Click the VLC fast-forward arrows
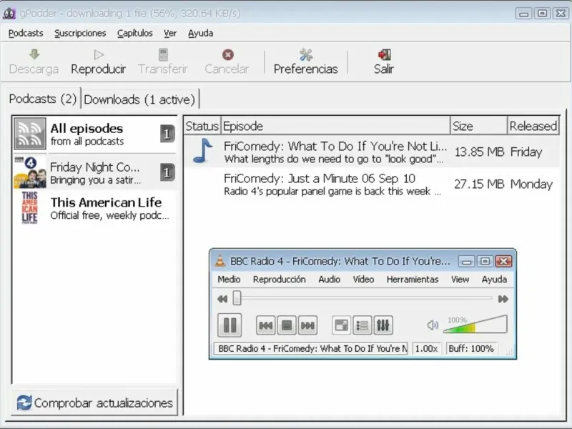Viewport: 572px width, 429px height. coord(503,299)
